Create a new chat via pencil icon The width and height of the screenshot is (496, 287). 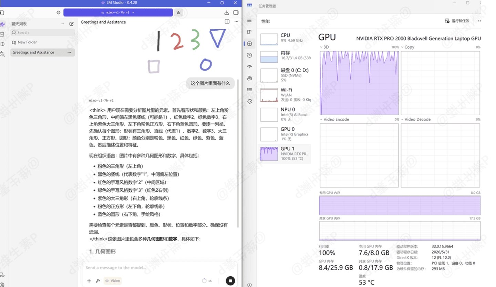tap(71, 24)
